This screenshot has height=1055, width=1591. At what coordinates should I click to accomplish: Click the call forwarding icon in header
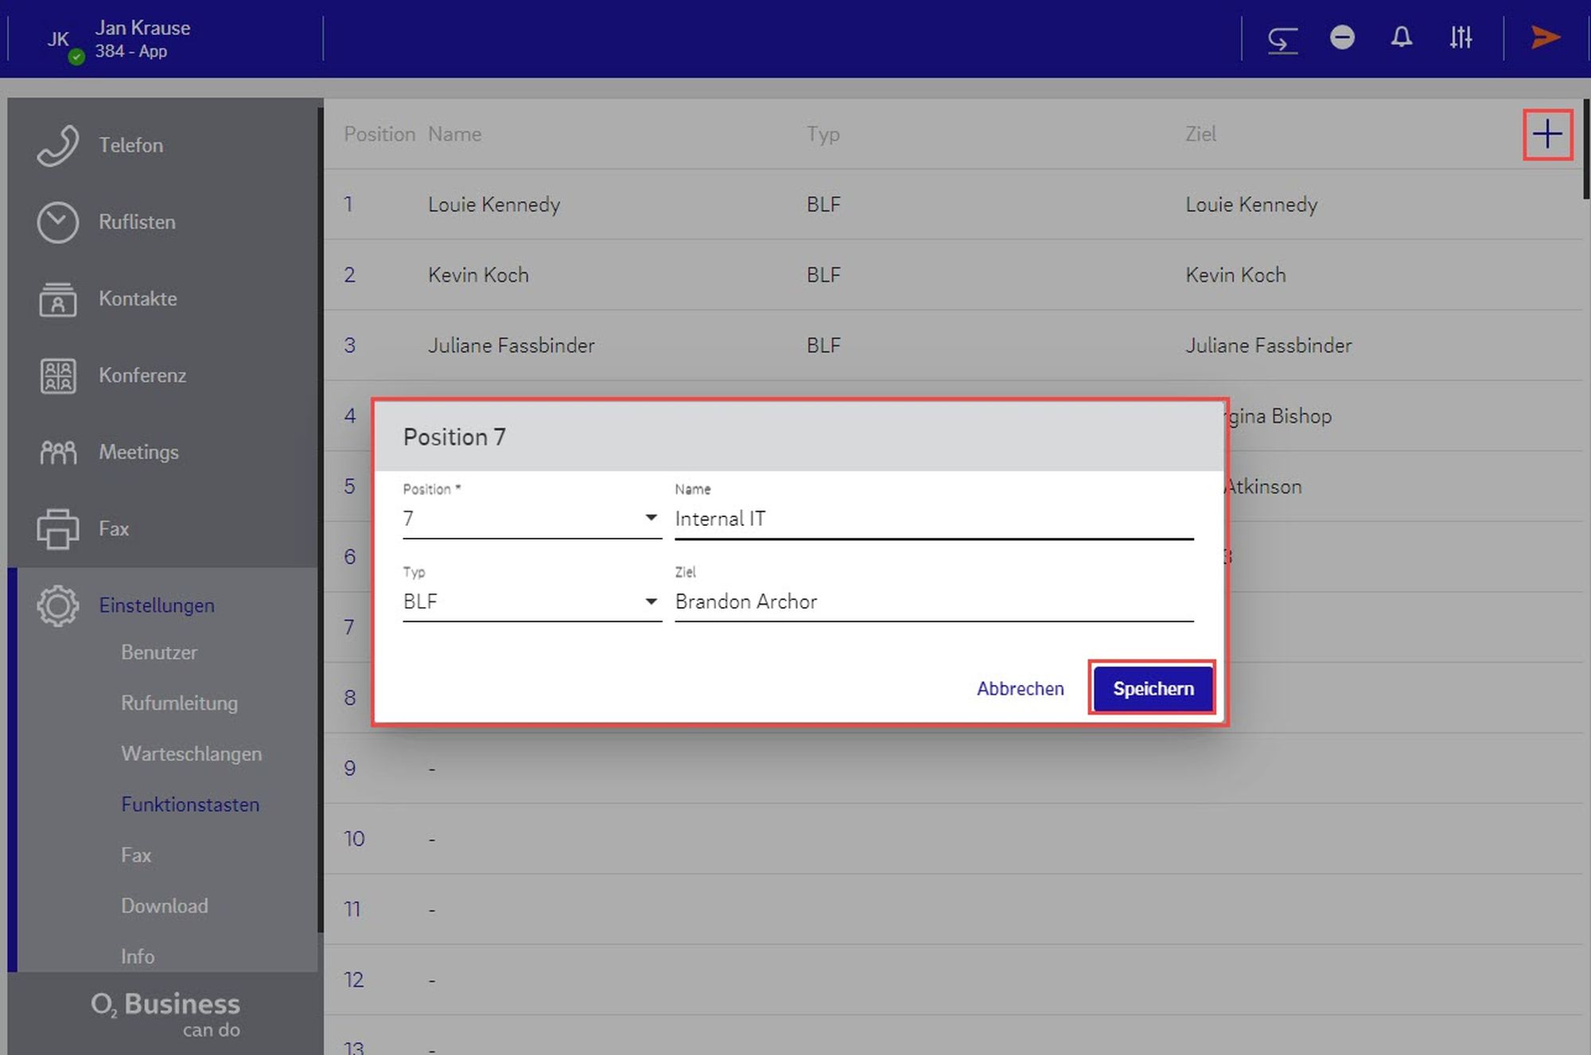coord(1282,38)
